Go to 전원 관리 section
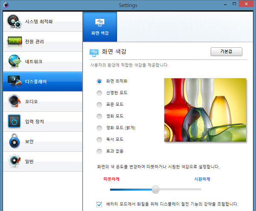Viewport: 256px width, 211px height. point(43,42)
